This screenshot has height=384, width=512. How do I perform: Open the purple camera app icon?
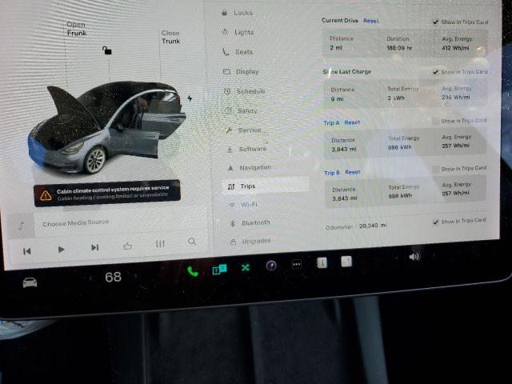271,266
